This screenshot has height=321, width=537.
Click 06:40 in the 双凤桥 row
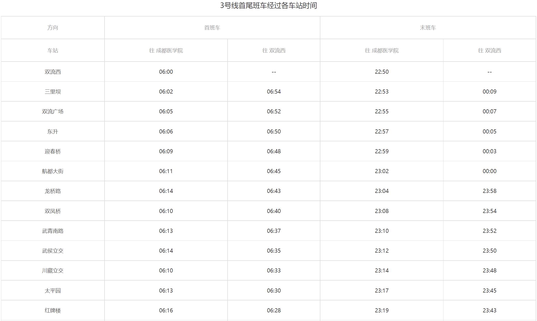274,211
